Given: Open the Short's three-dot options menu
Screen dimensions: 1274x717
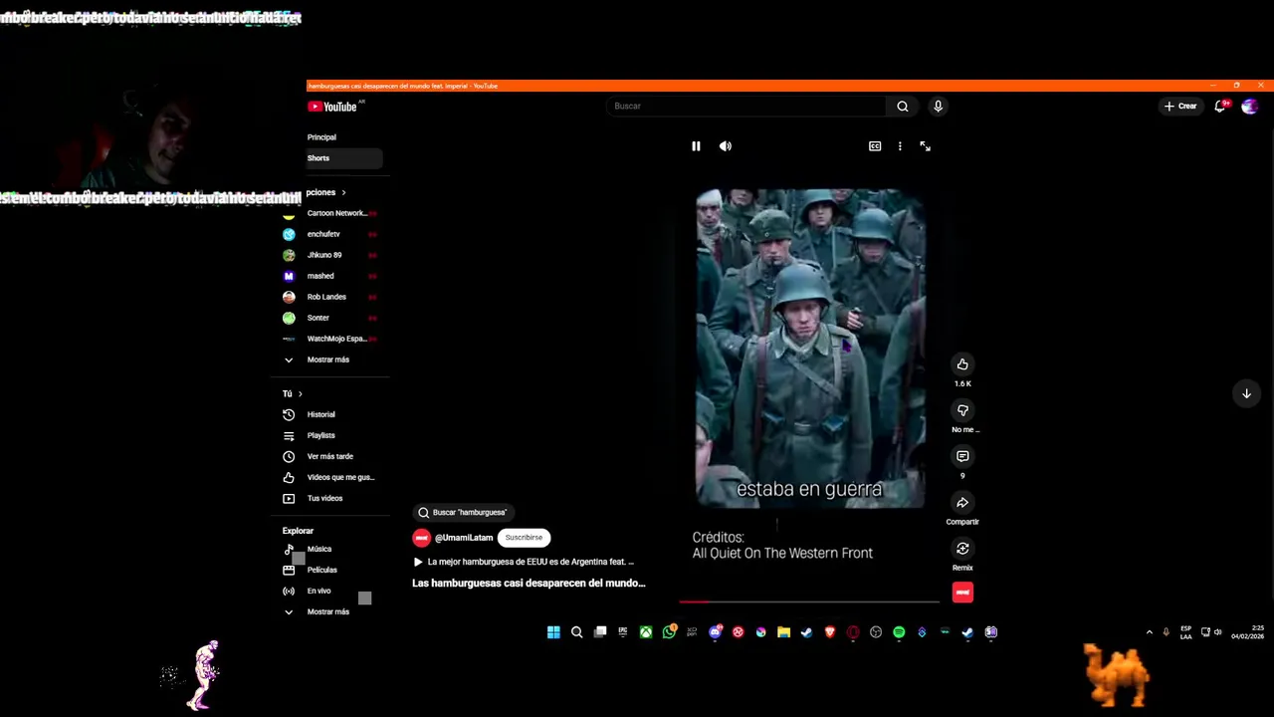Looking at the screenshot, I should (x=900, y=146).
